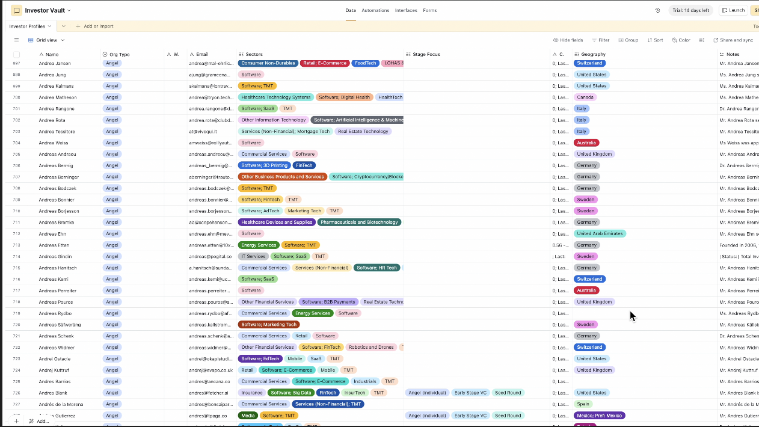Open the Group records menu
This screenshot has width=759, height=427.
[627, 40]
